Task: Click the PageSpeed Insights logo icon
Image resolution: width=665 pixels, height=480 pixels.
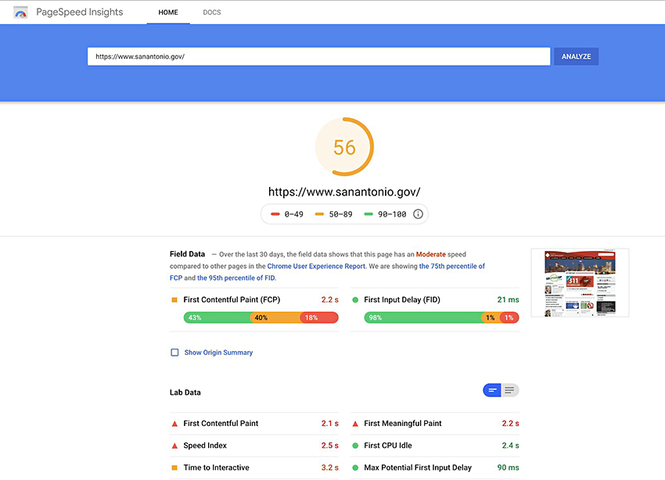Action: 20,13
